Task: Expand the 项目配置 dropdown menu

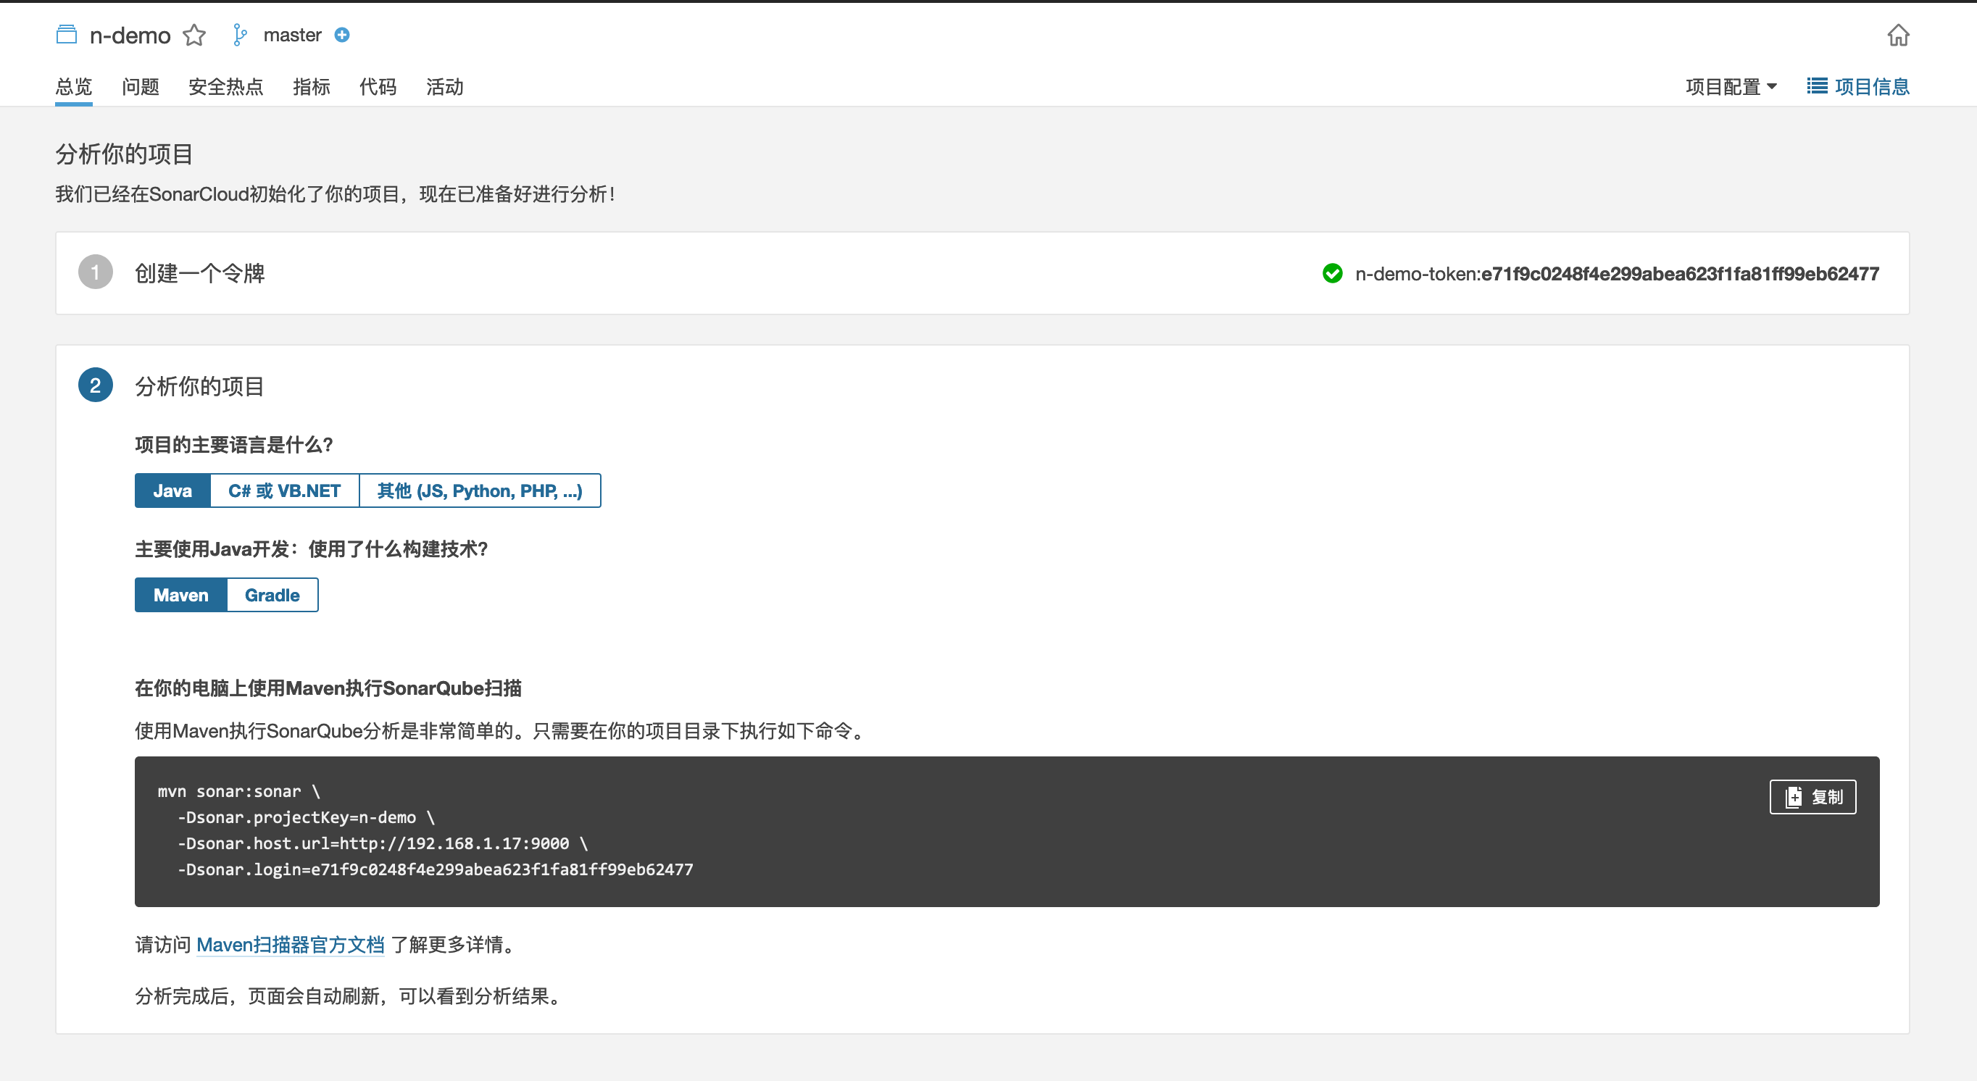Action: pyautogui.click(x=1731, y=87)
